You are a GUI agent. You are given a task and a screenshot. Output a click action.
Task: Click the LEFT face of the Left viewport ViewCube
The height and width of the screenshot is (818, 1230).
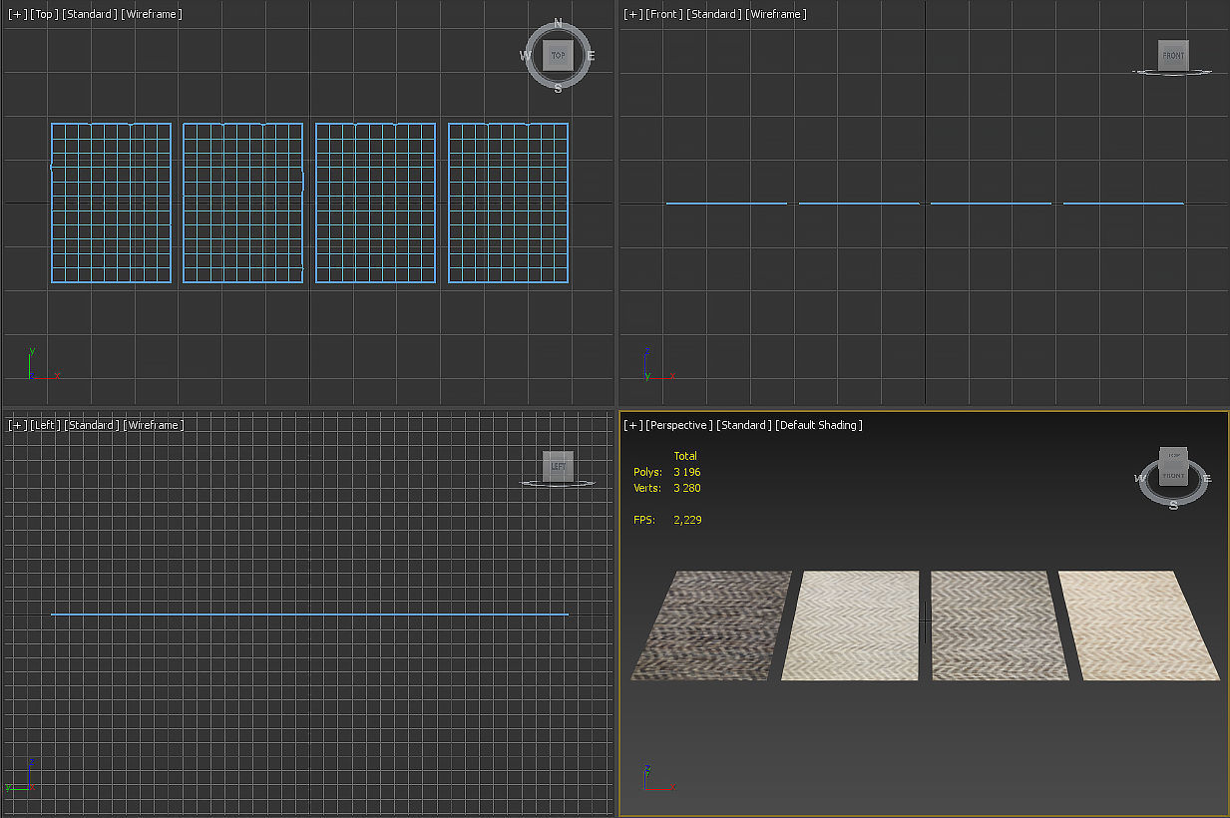pyautogui.click(x=558, y=466)
